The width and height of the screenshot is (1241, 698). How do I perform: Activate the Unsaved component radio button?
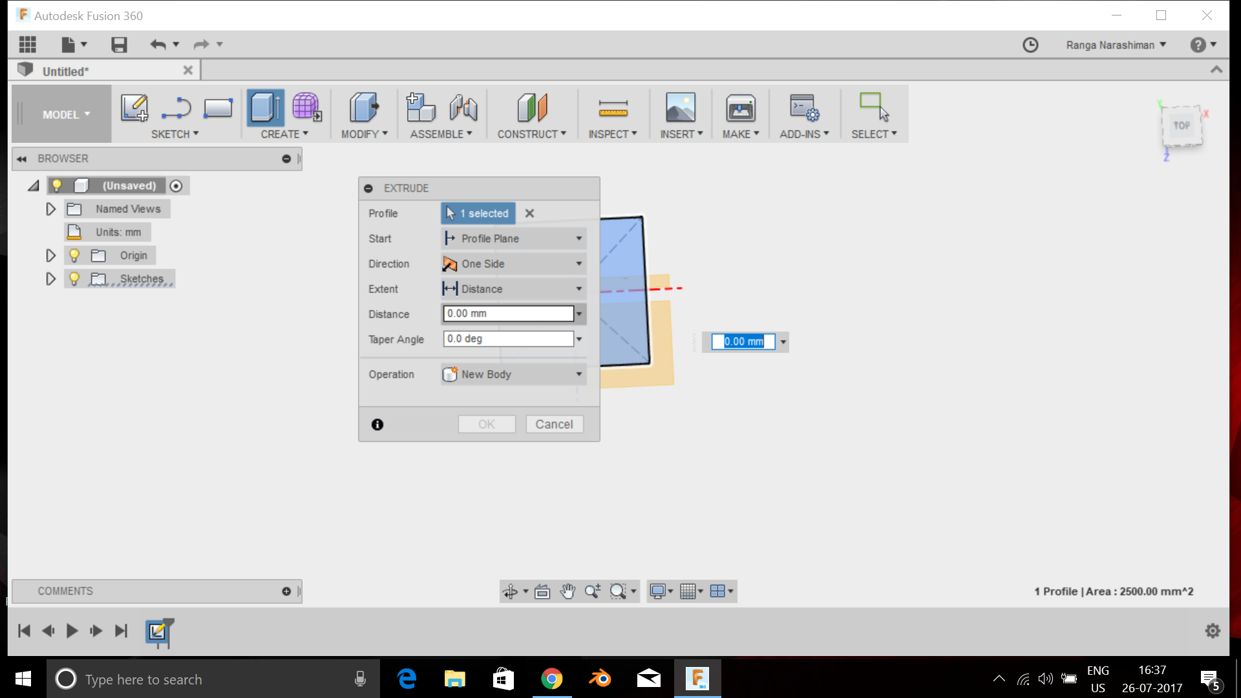(176, 186)
